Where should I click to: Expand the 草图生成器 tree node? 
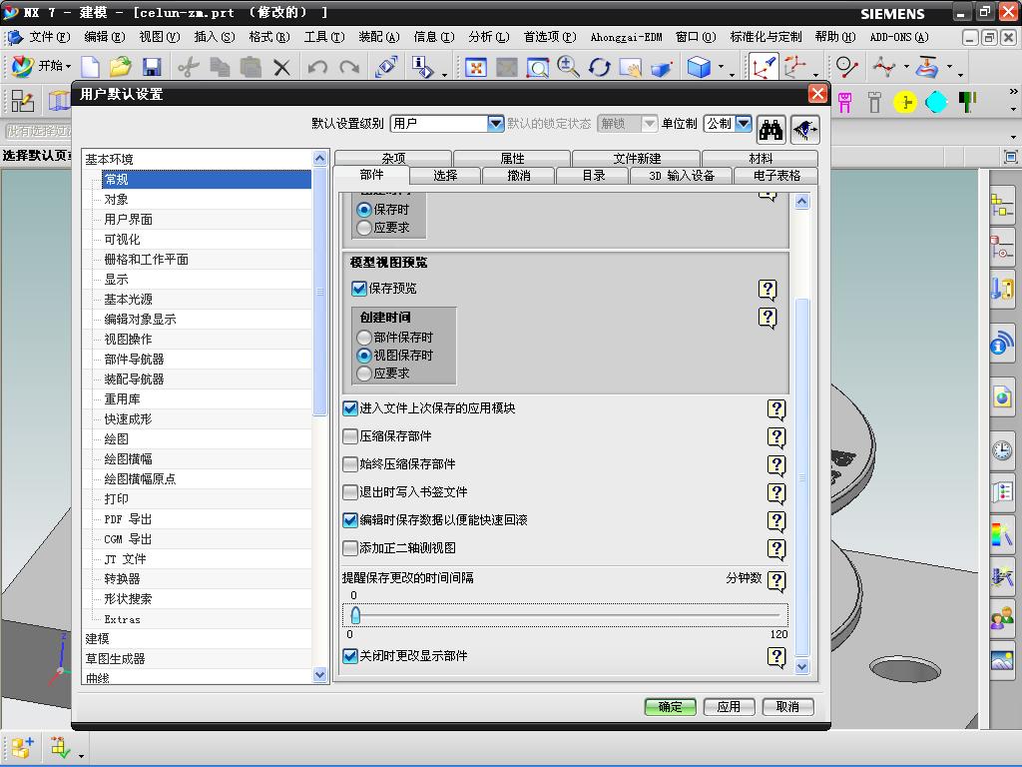click(x=116, y=659)
